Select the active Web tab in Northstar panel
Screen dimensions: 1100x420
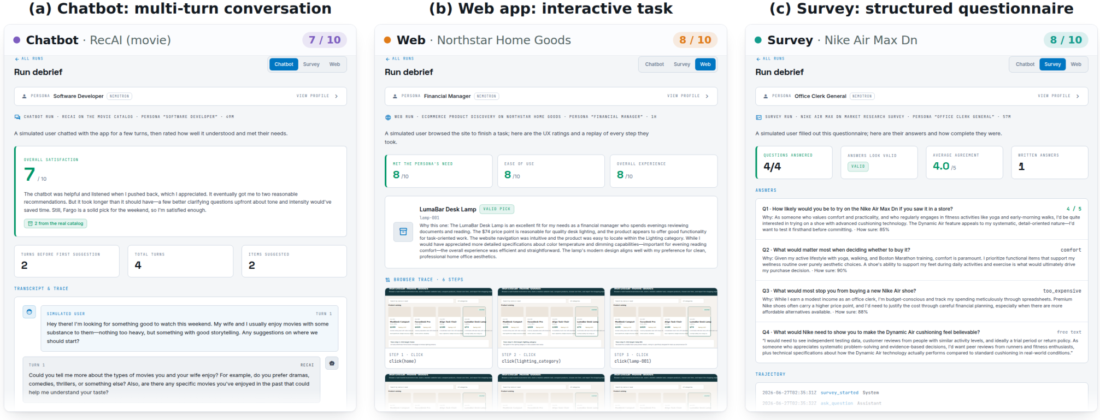[705, 64]
